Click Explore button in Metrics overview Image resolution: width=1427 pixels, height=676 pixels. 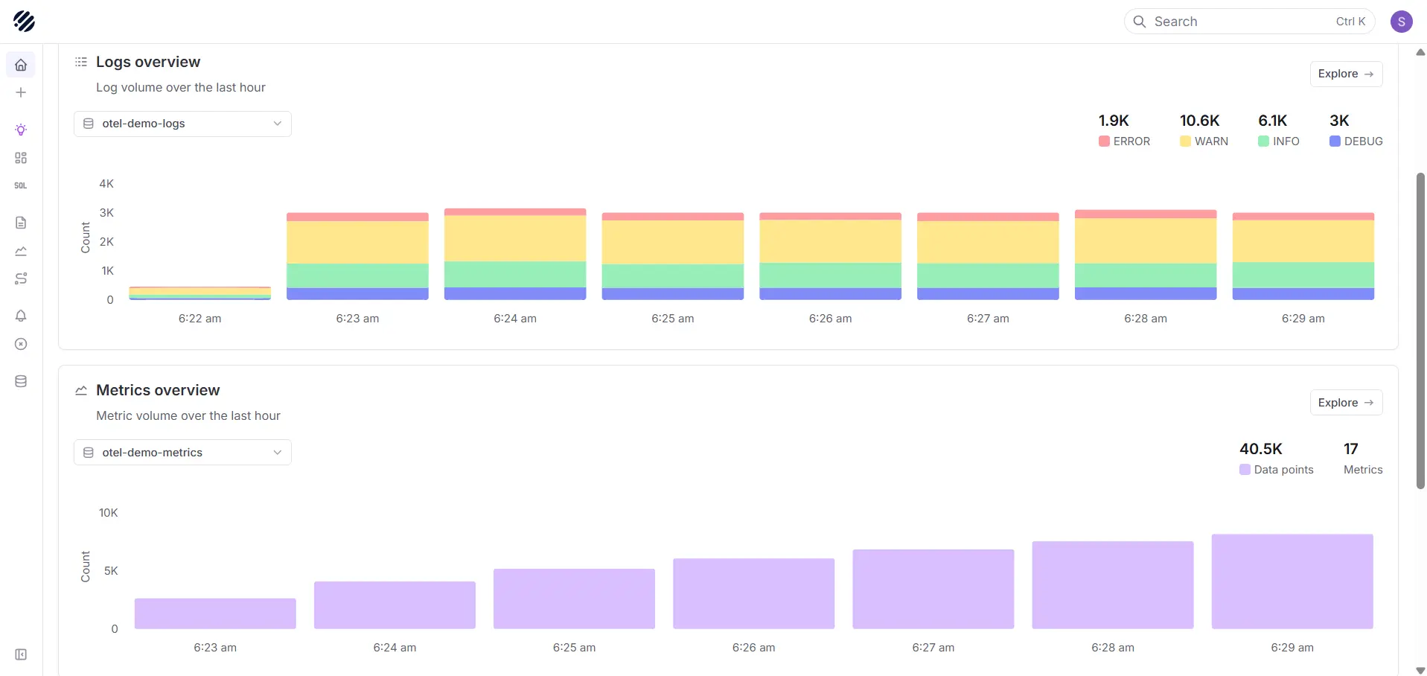(1345, 403)
